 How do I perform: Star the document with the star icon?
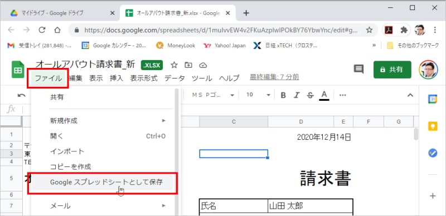click(x=174, y=65)
